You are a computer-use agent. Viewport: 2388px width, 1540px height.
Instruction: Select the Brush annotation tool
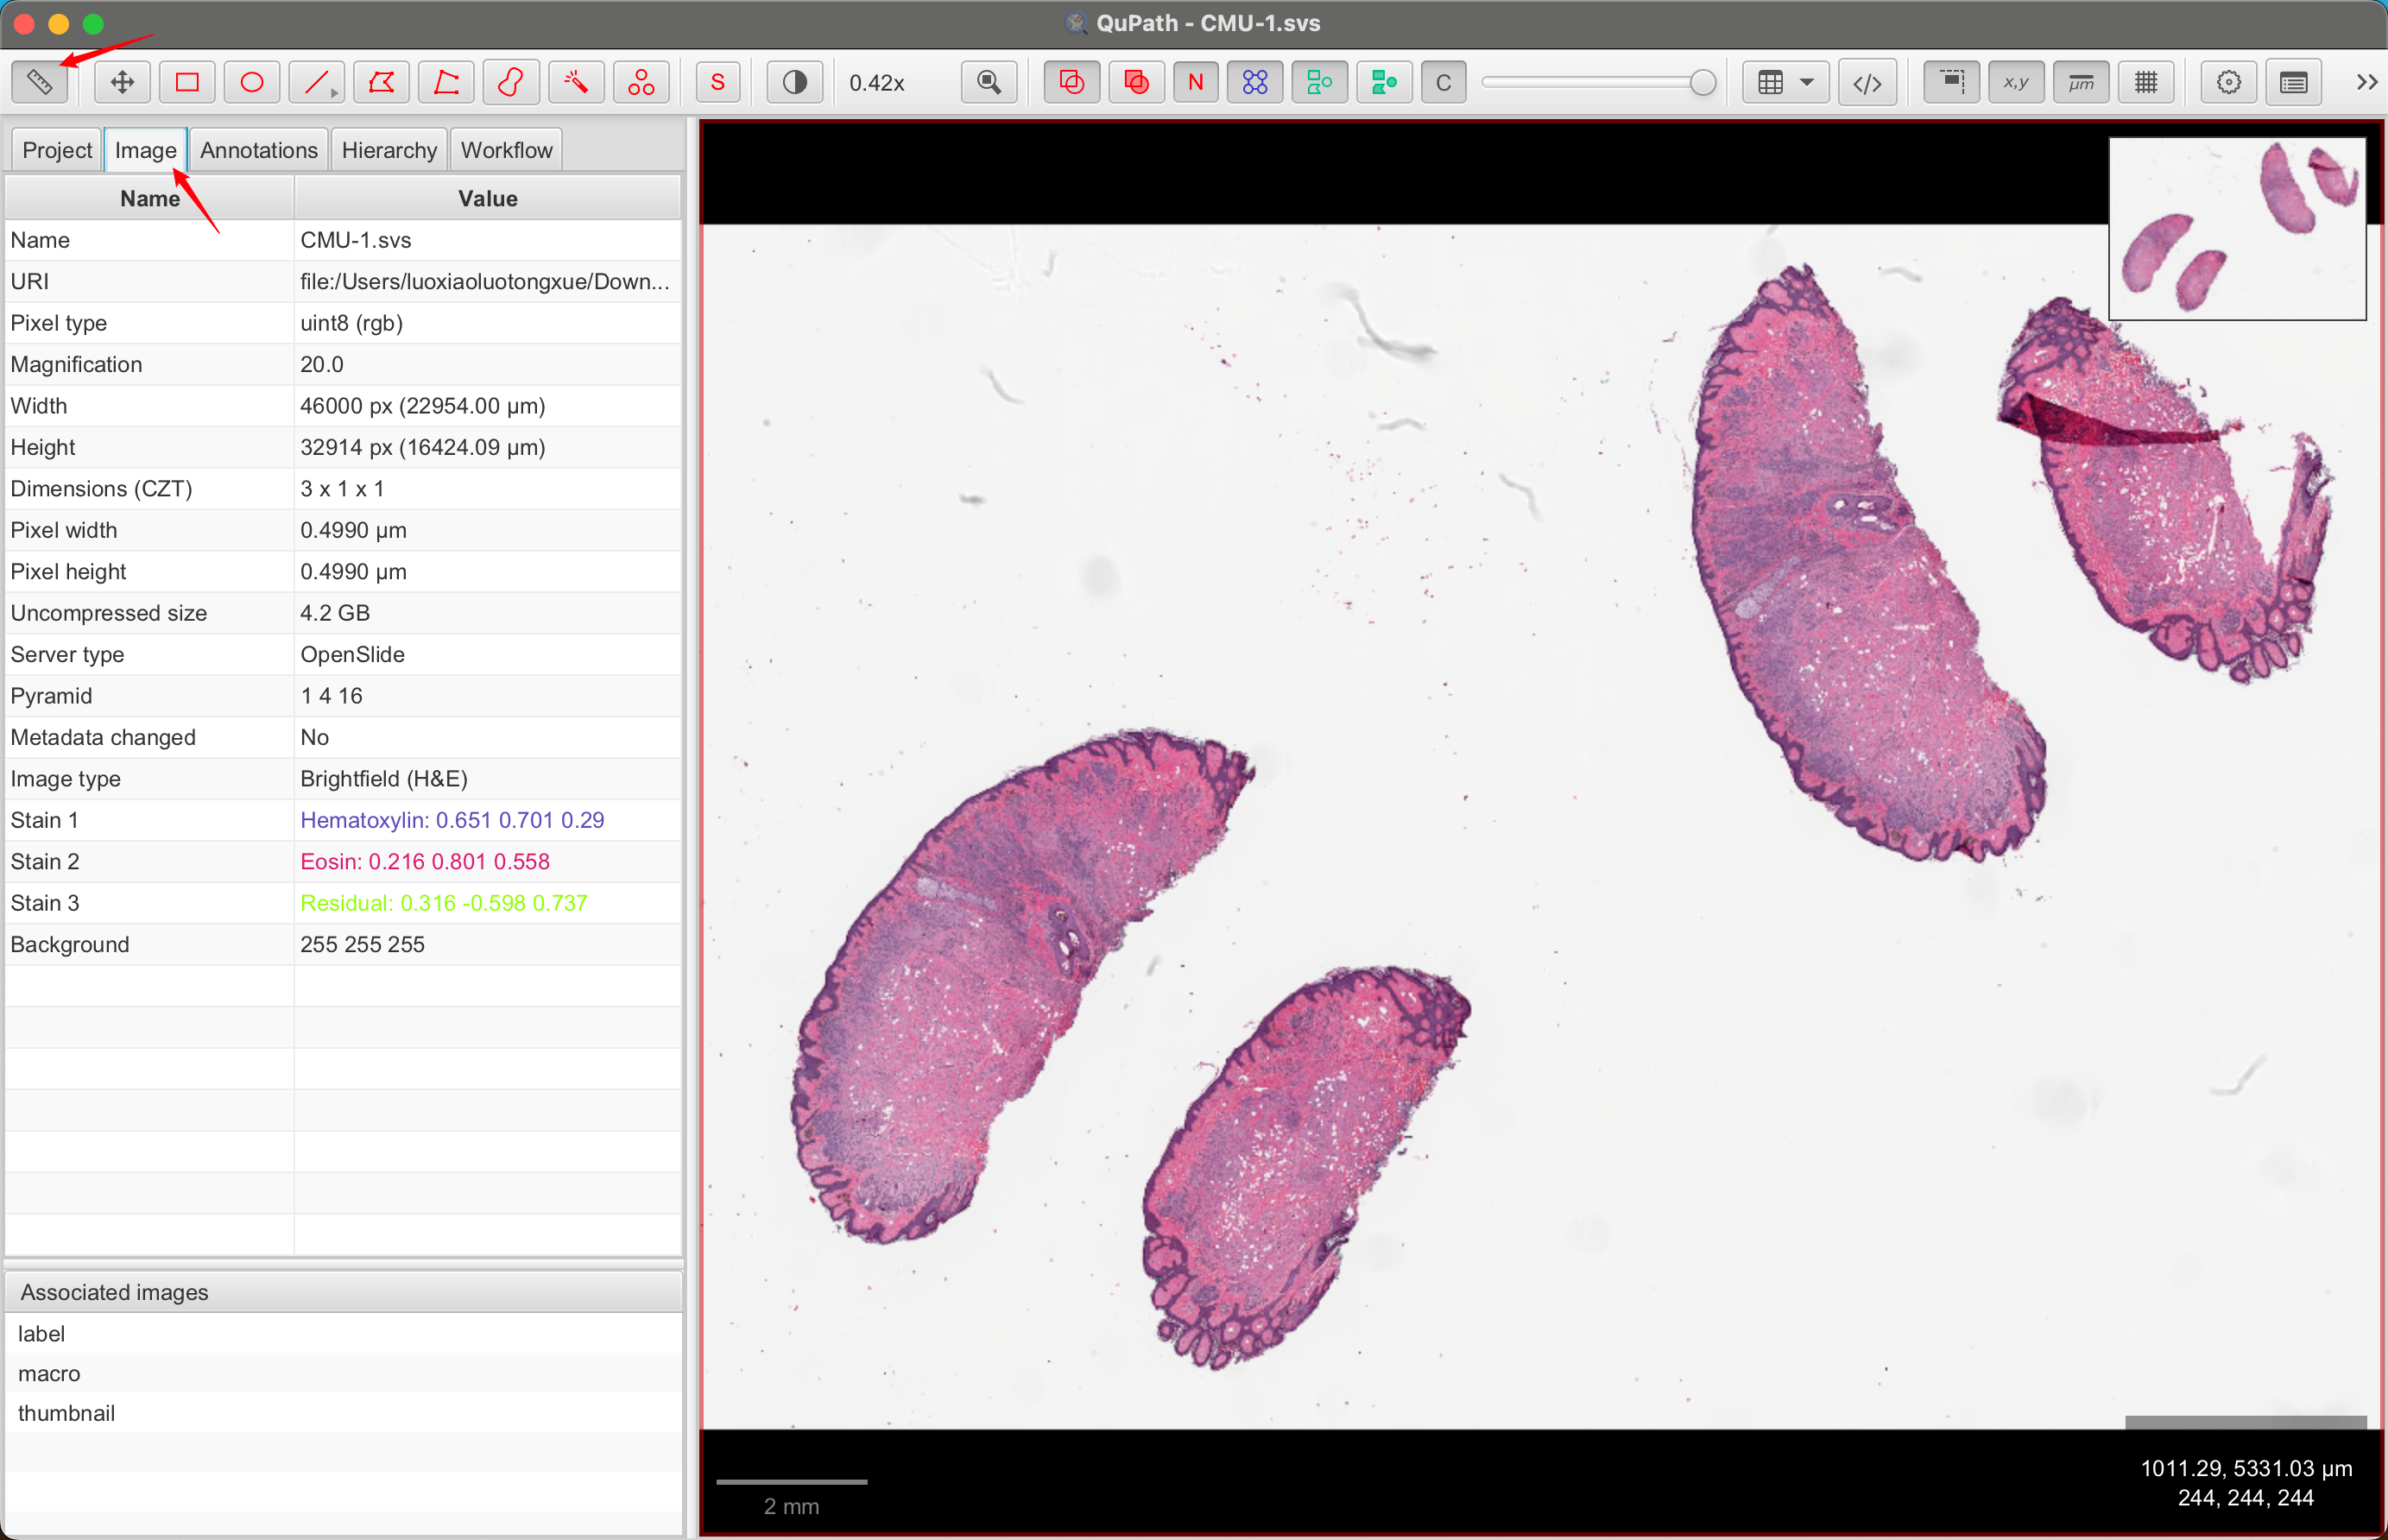pyautogui.click(x=511, y=82)
